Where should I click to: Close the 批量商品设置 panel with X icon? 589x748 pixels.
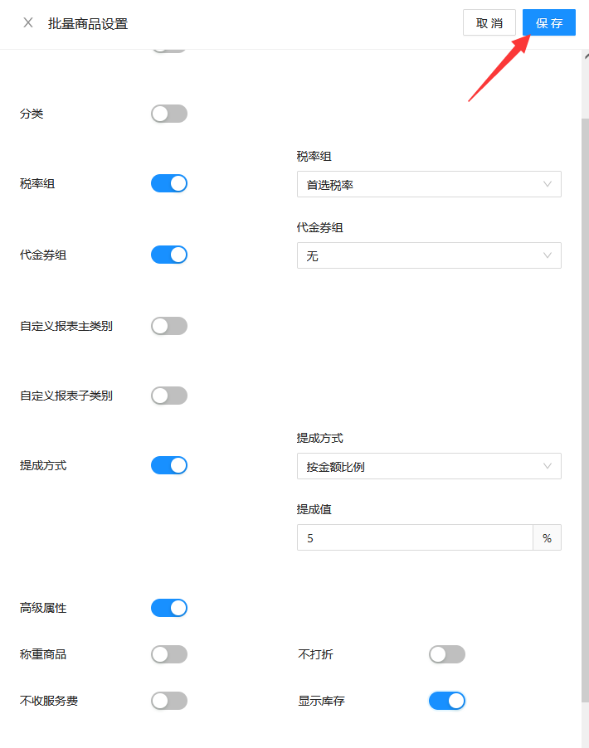tap(28, 22)
